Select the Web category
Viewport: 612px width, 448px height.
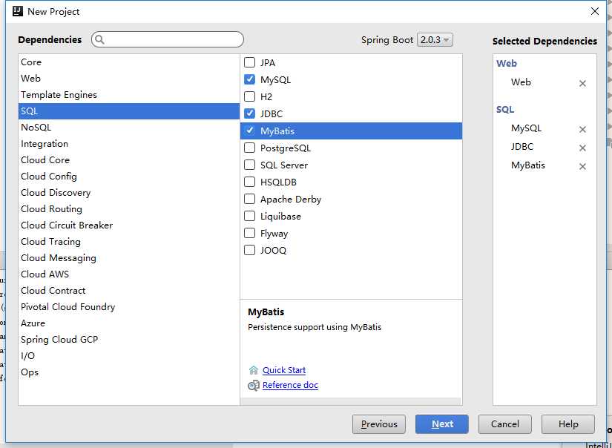pos(129,79)
